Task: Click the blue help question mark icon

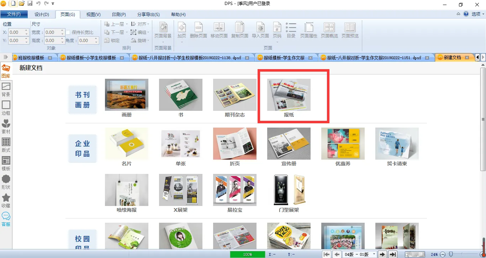Action: pos(466,14)
